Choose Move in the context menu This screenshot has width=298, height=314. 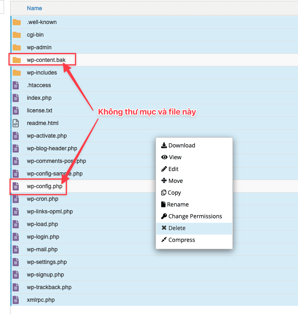175,181
